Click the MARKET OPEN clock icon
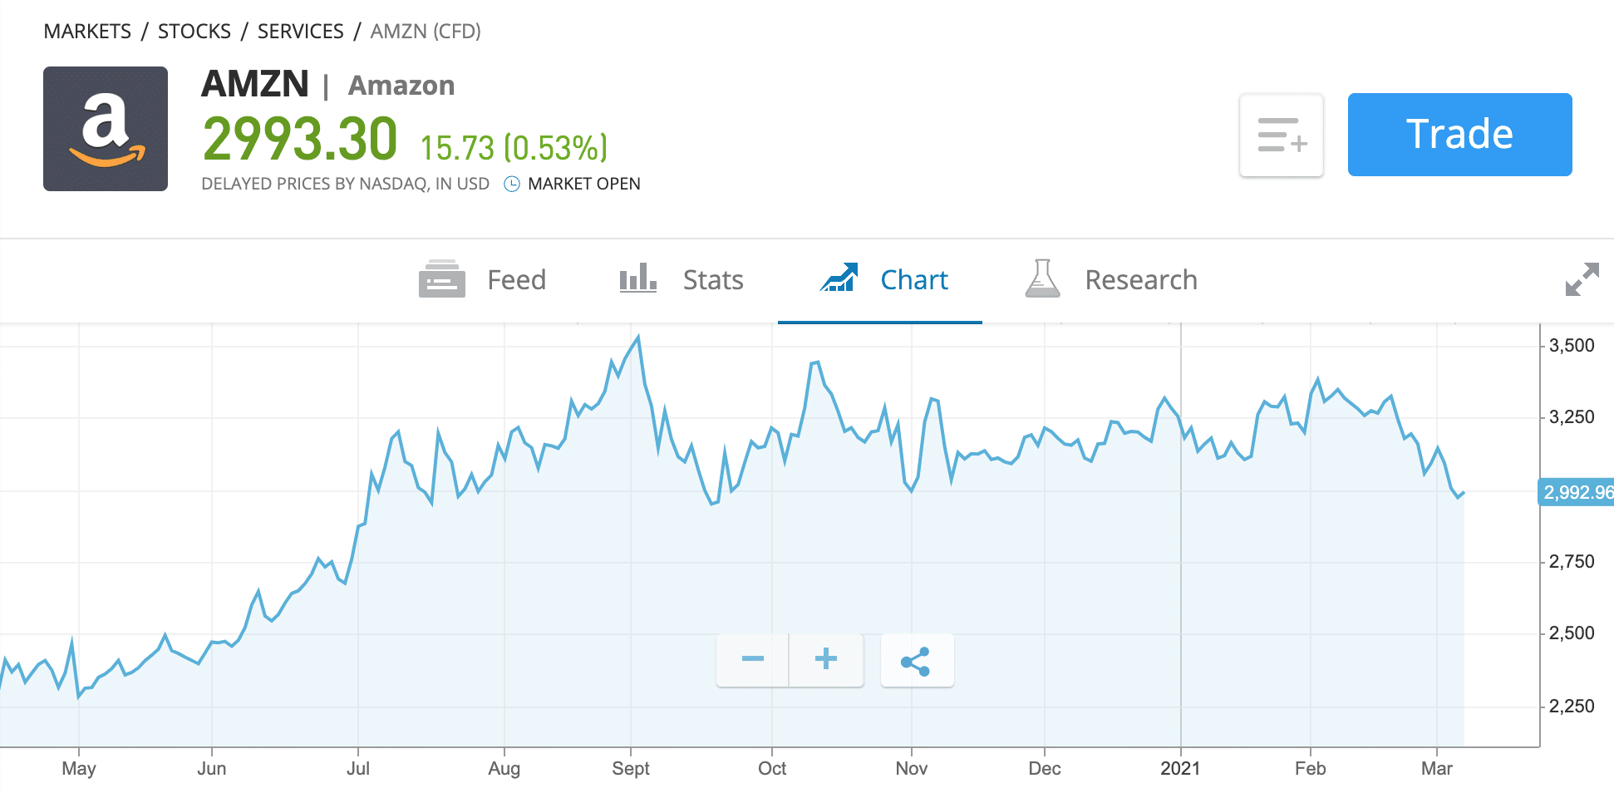The width and height of the screenshot is (1614, 793). (512, 184)
